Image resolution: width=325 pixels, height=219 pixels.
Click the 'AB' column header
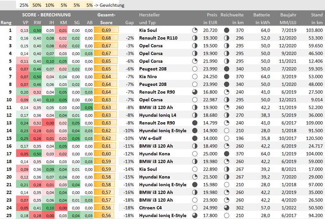pyautogui.click(x=90, y=23)
